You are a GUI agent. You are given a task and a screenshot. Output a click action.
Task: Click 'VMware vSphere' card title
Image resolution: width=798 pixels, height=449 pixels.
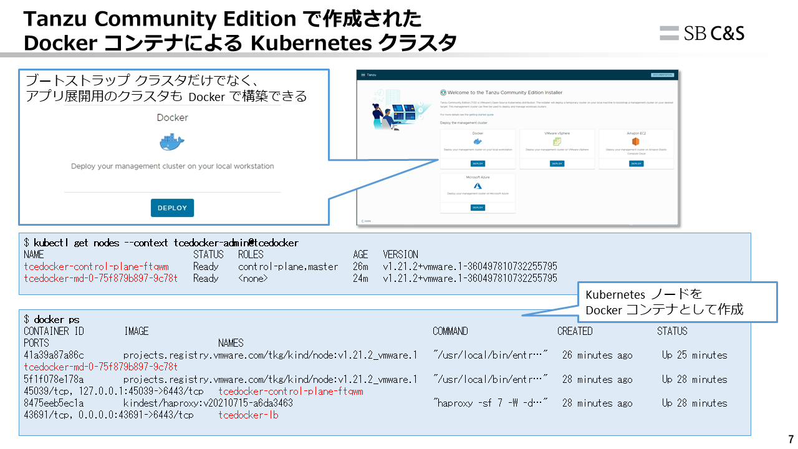(x=557, y=133)
